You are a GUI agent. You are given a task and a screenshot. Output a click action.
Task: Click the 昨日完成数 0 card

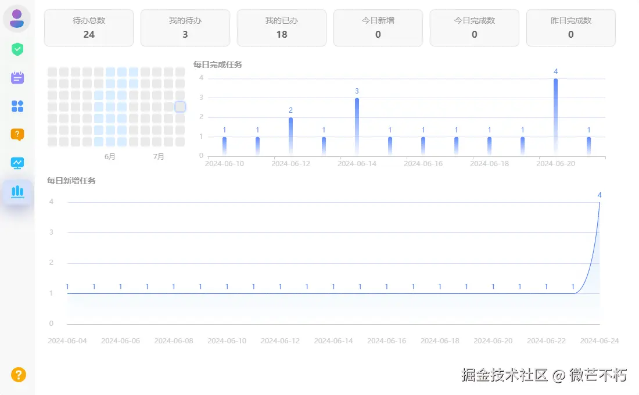tap(571, 28)
